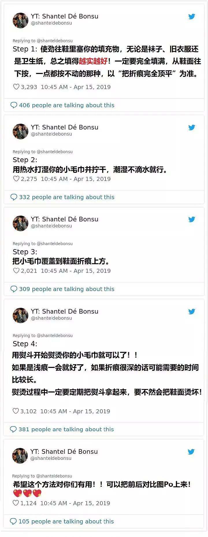Open the speech bubble icon beside 406 people
This screenshot has height=537, width=208.
pos(14,105)
